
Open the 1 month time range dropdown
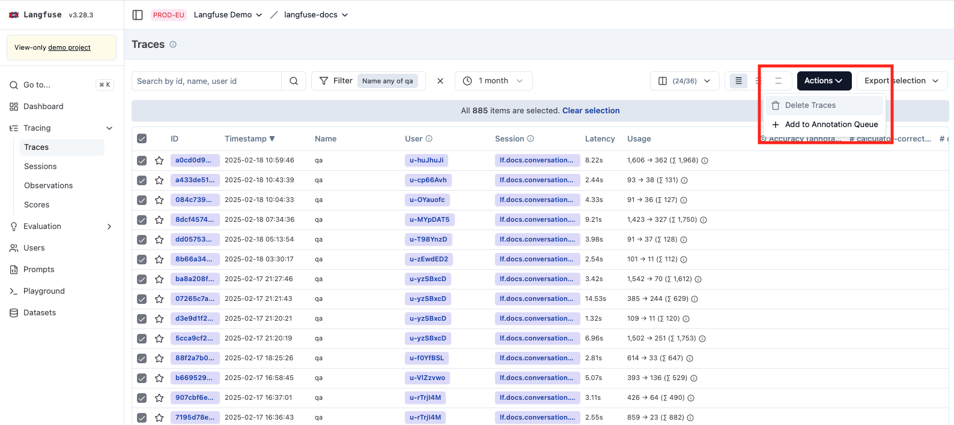coord(494,81)
